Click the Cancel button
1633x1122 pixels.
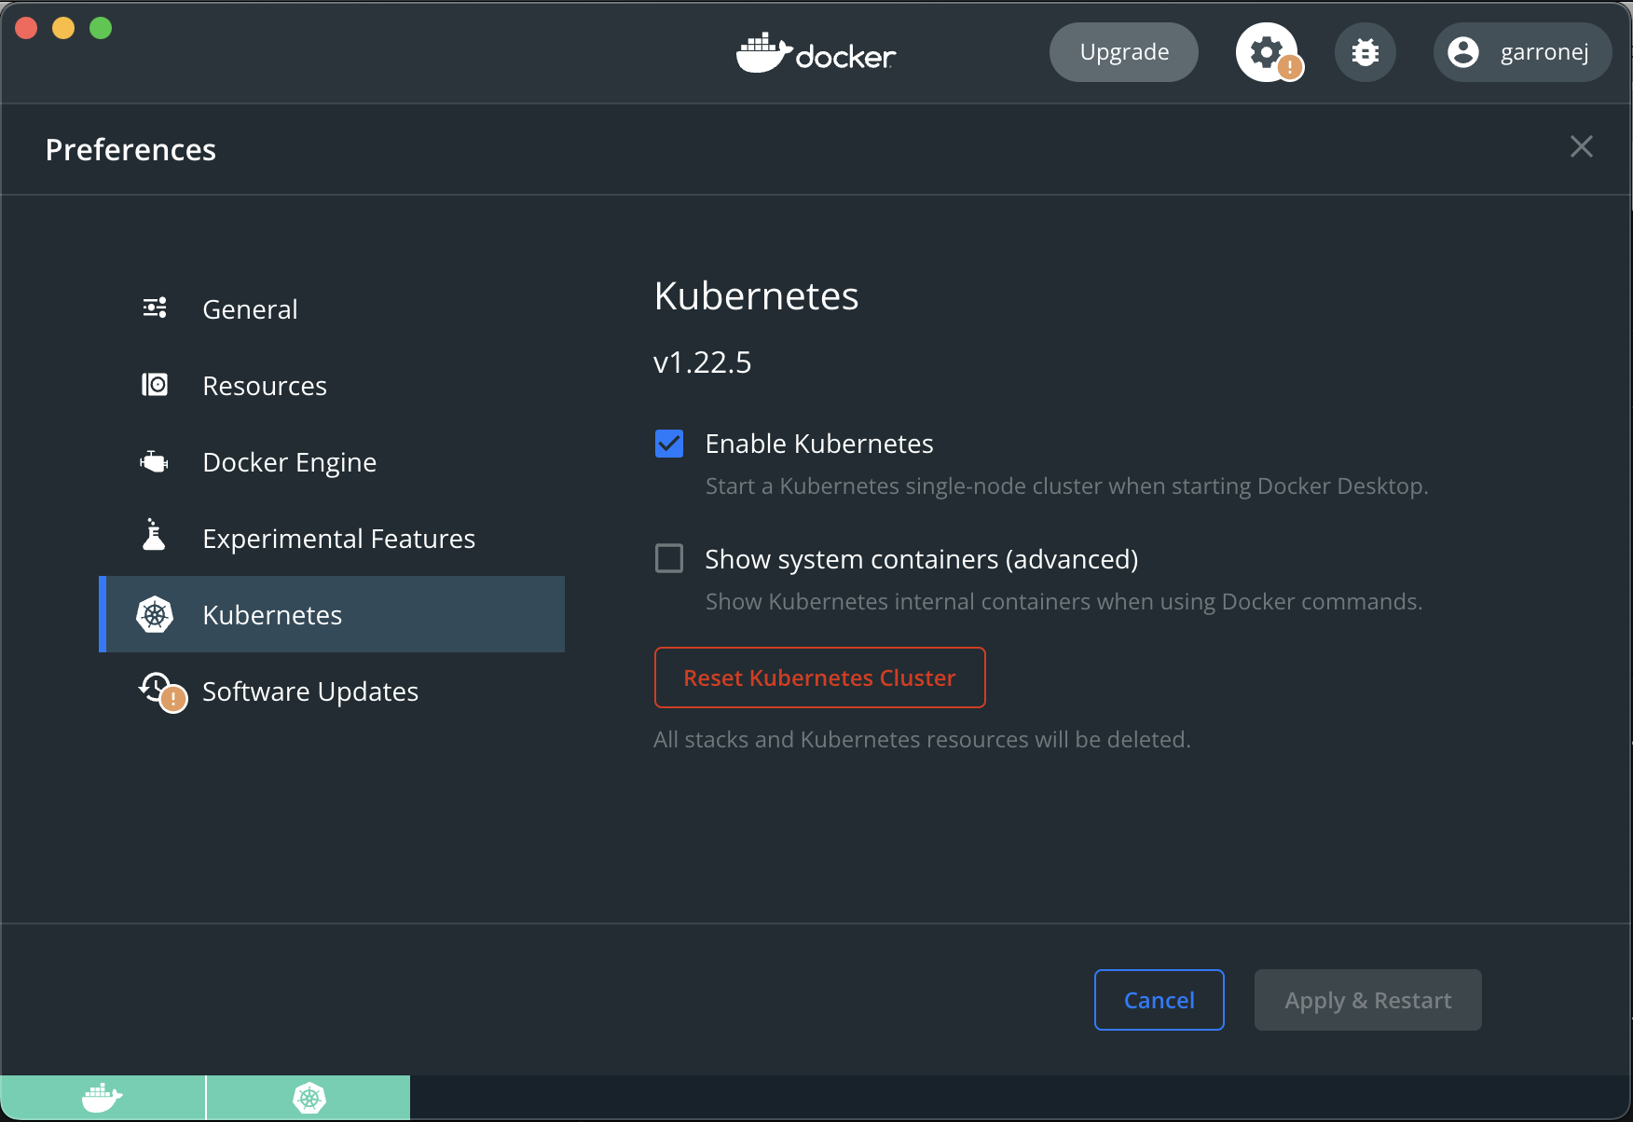(1159, 1000)
